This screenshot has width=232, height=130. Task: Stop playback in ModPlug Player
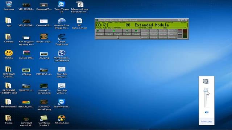click(136, 31)
